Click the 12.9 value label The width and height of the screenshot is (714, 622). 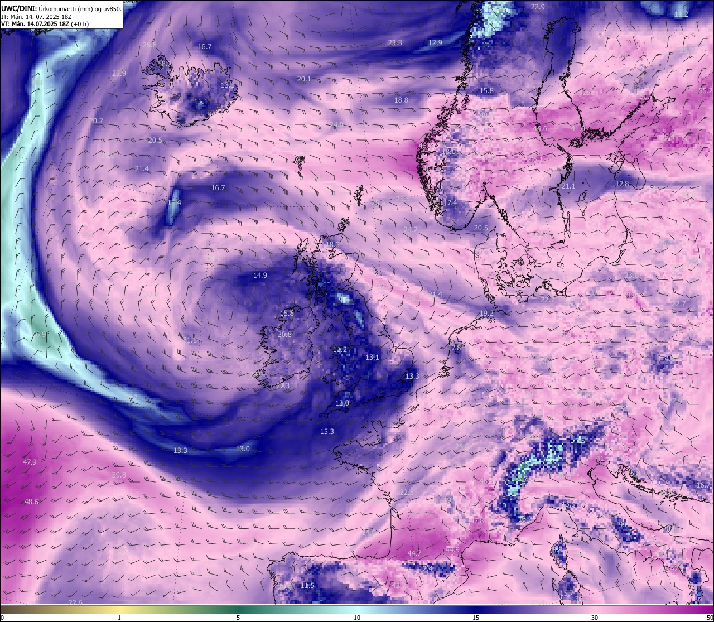click(x=435, y=43)
